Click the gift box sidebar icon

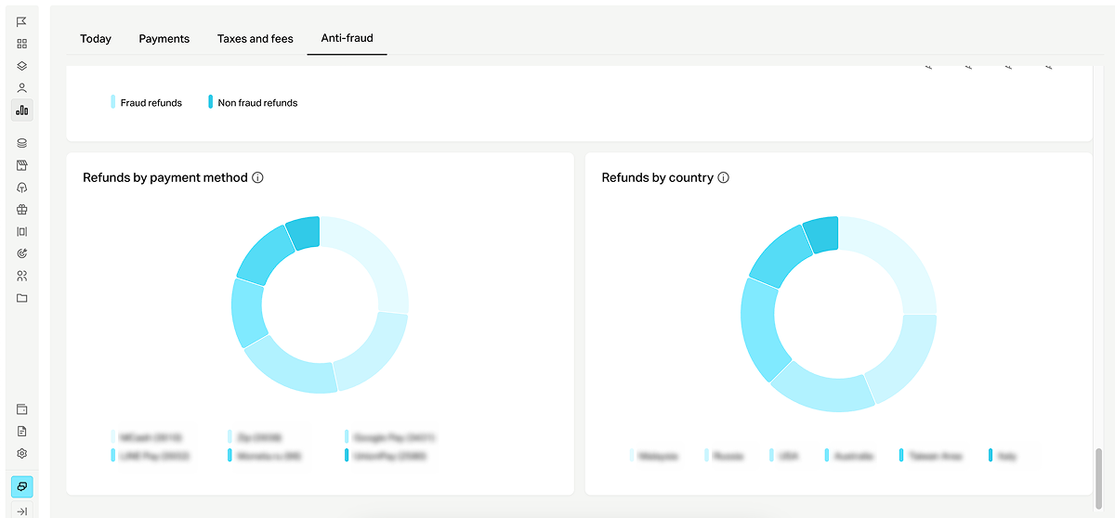click(22, 210)
